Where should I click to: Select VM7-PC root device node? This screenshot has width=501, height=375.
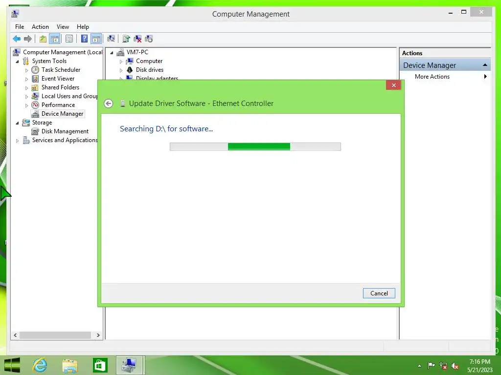(x=137, y=52)
